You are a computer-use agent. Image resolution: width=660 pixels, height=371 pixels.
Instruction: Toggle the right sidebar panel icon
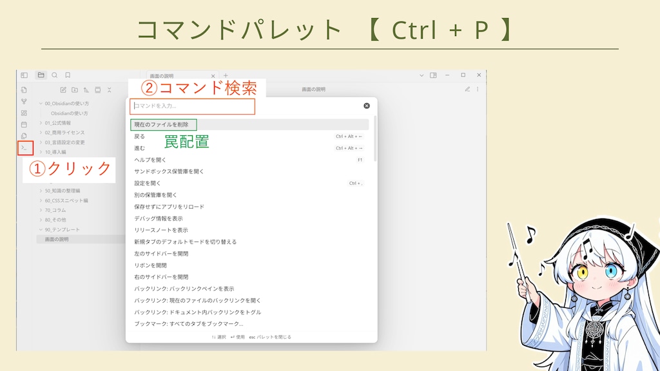tap(433, 75)
